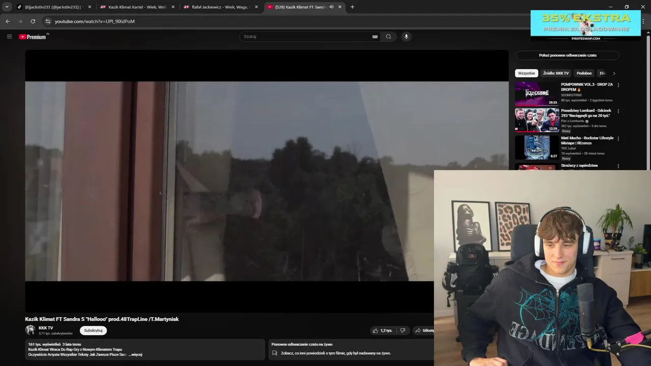The width and height of the screenshot is (651, 366).
Task: Open POMPOWNIK VOL.3 video thumbnail
Action: (537, 94)
